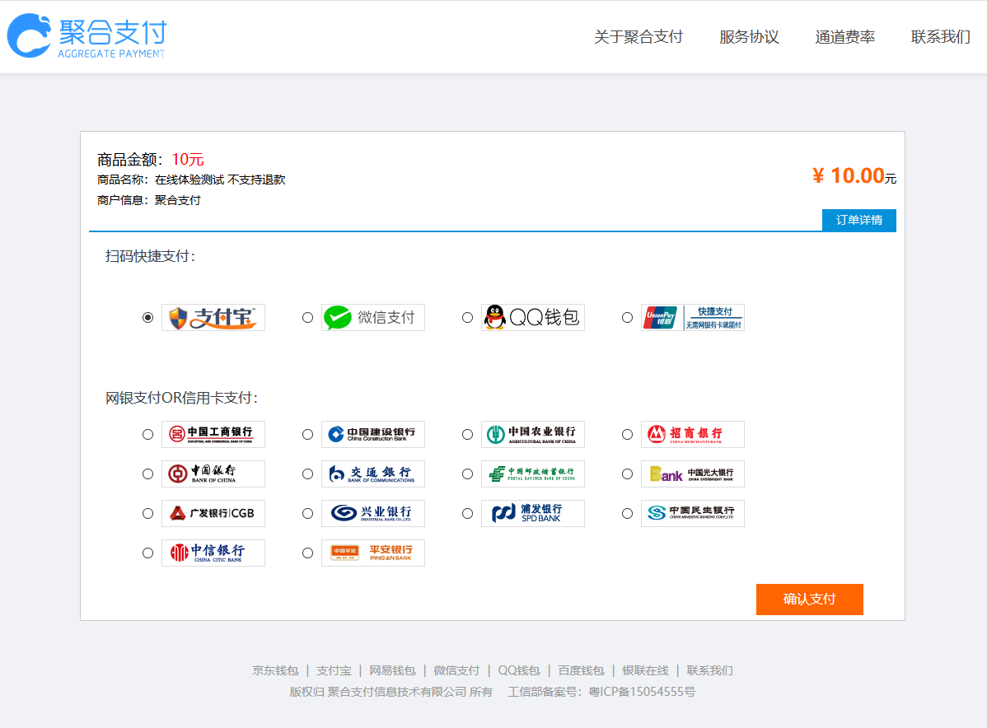Click the 中国农业银行 logo tile

tap(533, 434)
